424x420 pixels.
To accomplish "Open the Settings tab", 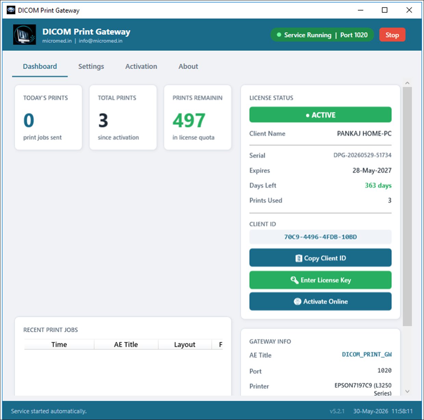I will 91,66.
